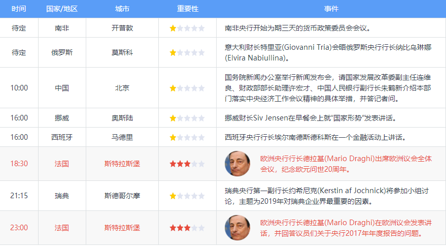Screen dimensions: 446x246
Task: Click the Siv Jensen speech event
Action: (311, 118)
